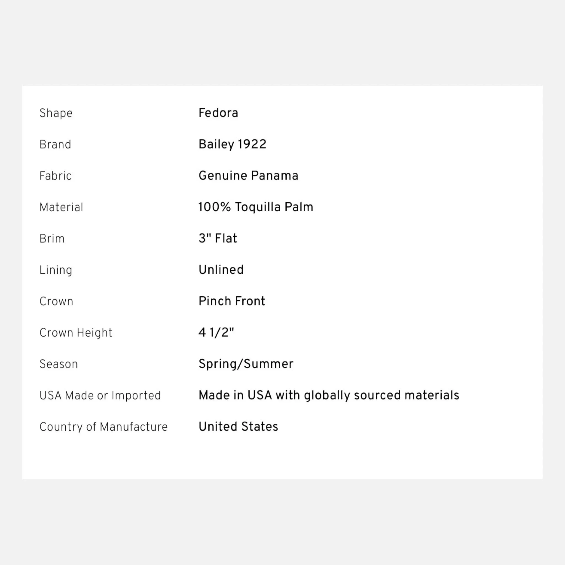The height and width of the screenshot is (565, 565).
Task: Click the Crown Height label
Action: click(x=76, y=333)
